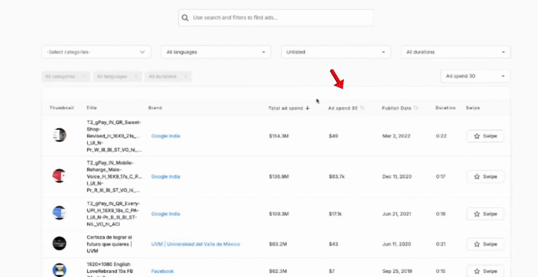Expand the All languages dropdown
This screenshot has width=538, height=277.
(x=216, y=52)
